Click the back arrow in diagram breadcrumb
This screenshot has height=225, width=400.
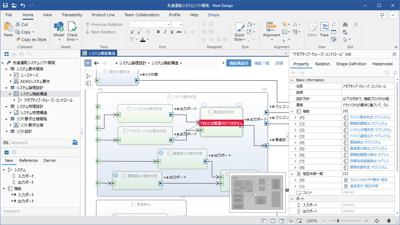(x=97, y=63)
